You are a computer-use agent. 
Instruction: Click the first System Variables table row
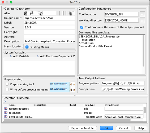[39, 60]
